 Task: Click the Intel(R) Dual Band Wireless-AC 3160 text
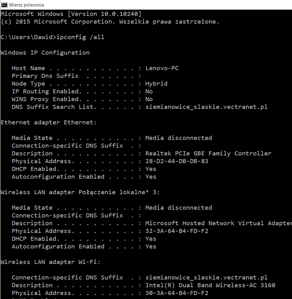point(210,285)
